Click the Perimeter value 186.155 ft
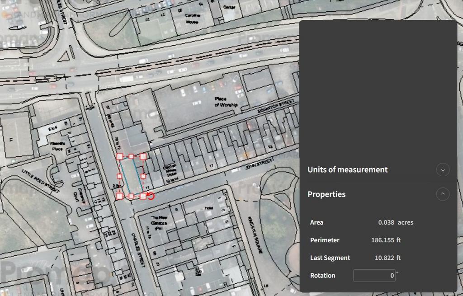 click(x=386, y=240)
